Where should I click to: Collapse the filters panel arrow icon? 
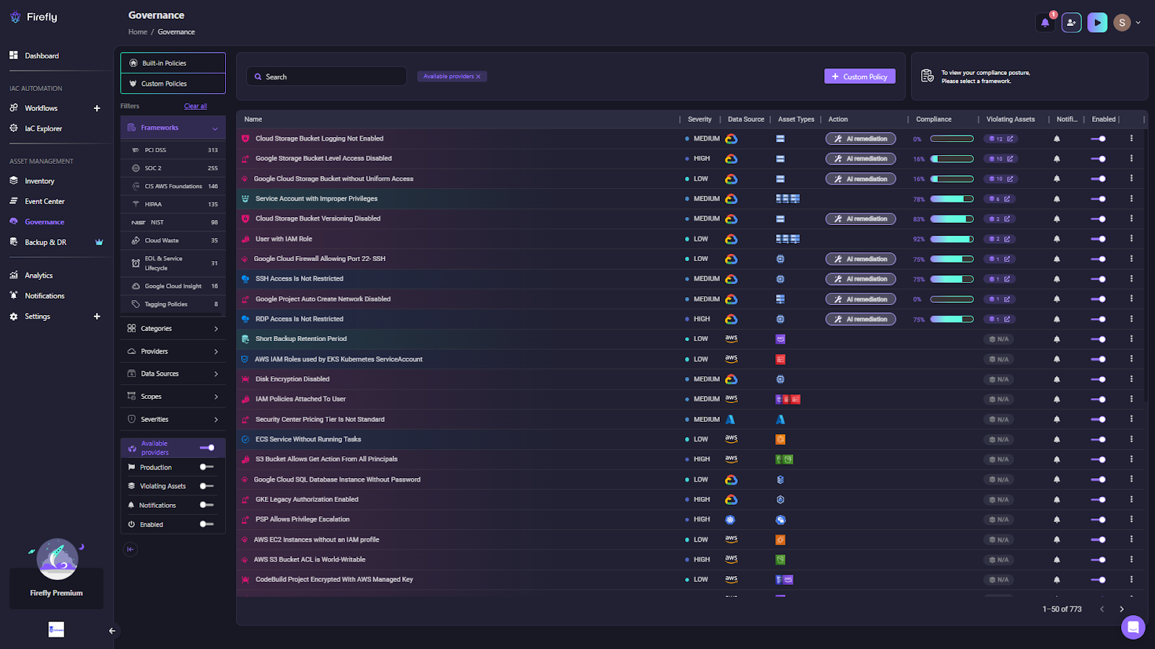click(130, 549)
